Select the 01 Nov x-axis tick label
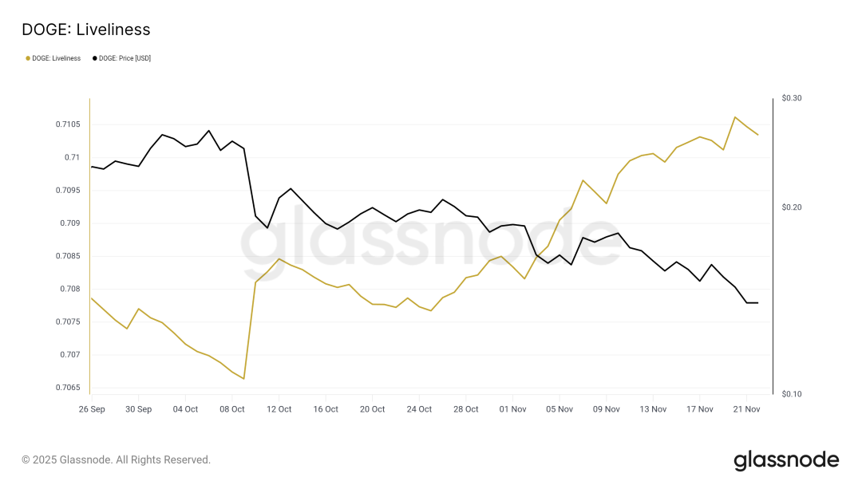 click(x=513, y=409)
